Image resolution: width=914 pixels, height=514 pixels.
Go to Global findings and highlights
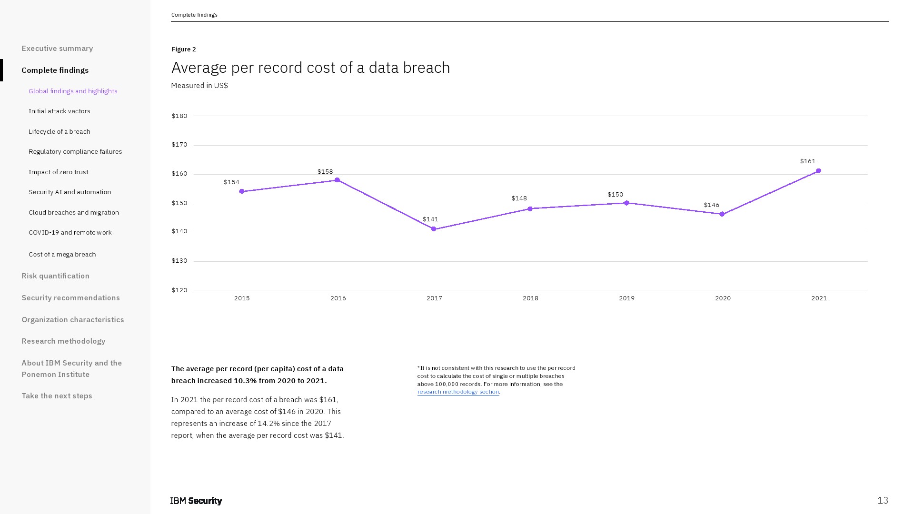point(73,91)
